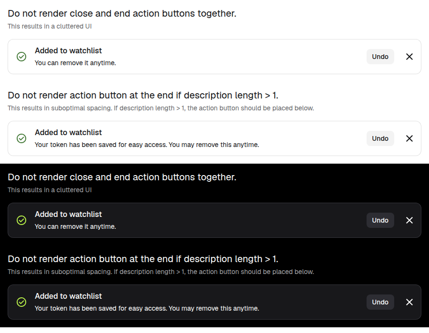Dismiss dark toast saying 'You can remove it anytime'
Image resolution: width=429 pixels, height=333 pixels.
pos(409,220)
